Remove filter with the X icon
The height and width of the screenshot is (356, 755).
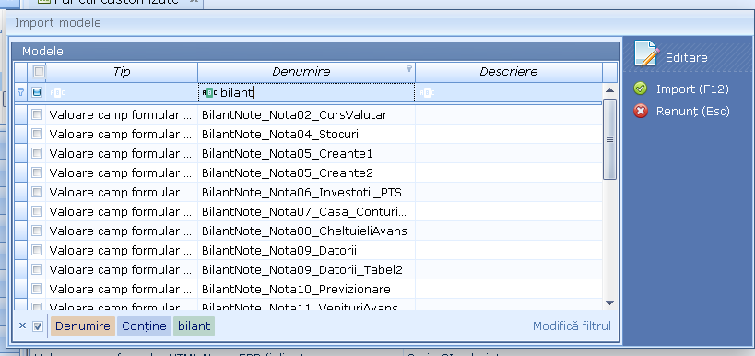point(22,326)
